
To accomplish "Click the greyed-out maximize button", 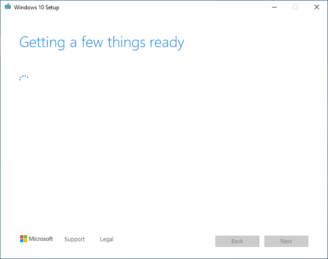I will click(x=295, y=7).
